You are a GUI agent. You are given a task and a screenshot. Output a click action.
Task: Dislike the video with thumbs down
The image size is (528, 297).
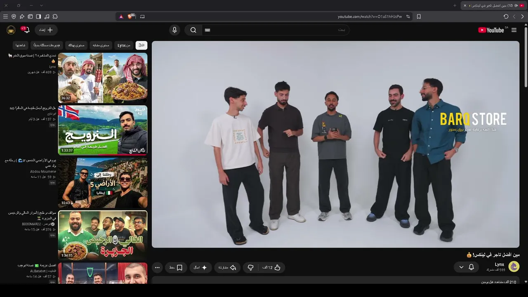[250, 267]
